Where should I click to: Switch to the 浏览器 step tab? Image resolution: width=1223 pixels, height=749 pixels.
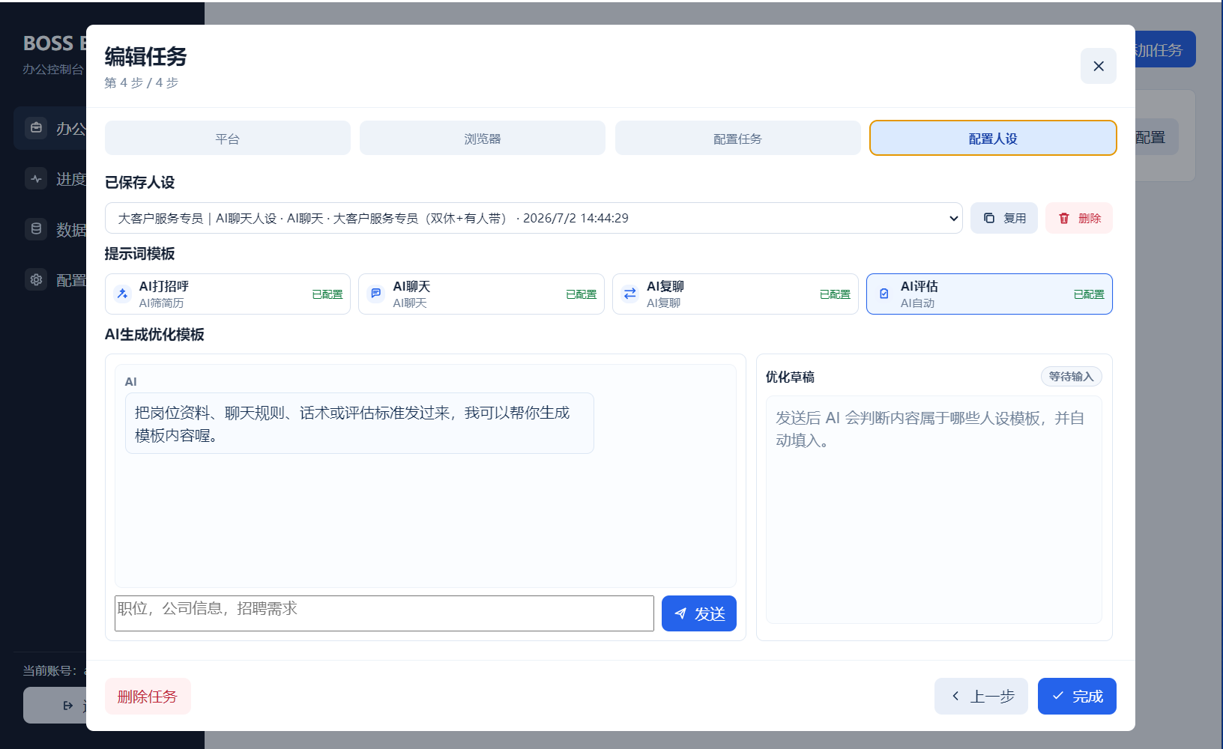click(483, 139)
